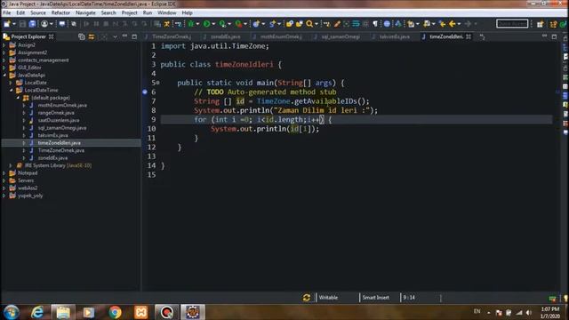Click the Back navigation arrow icon
Screen dimensions: 569x320
453,24
